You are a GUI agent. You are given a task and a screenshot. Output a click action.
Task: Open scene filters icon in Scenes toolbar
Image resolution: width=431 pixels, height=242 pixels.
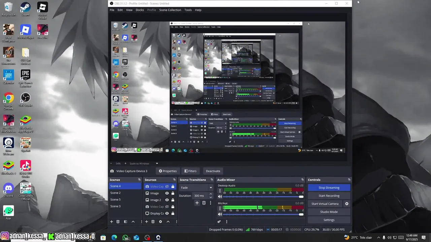(x=125, y=221)
